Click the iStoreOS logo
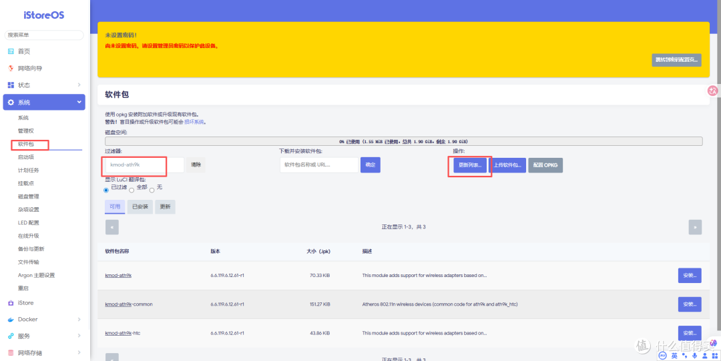721x361 pixels. coord(44,15)
